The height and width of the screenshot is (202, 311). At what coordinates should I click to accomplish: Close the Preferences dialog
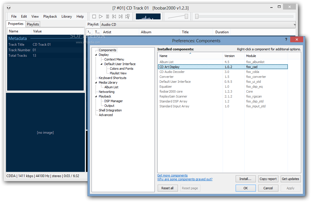click(297, 39)
